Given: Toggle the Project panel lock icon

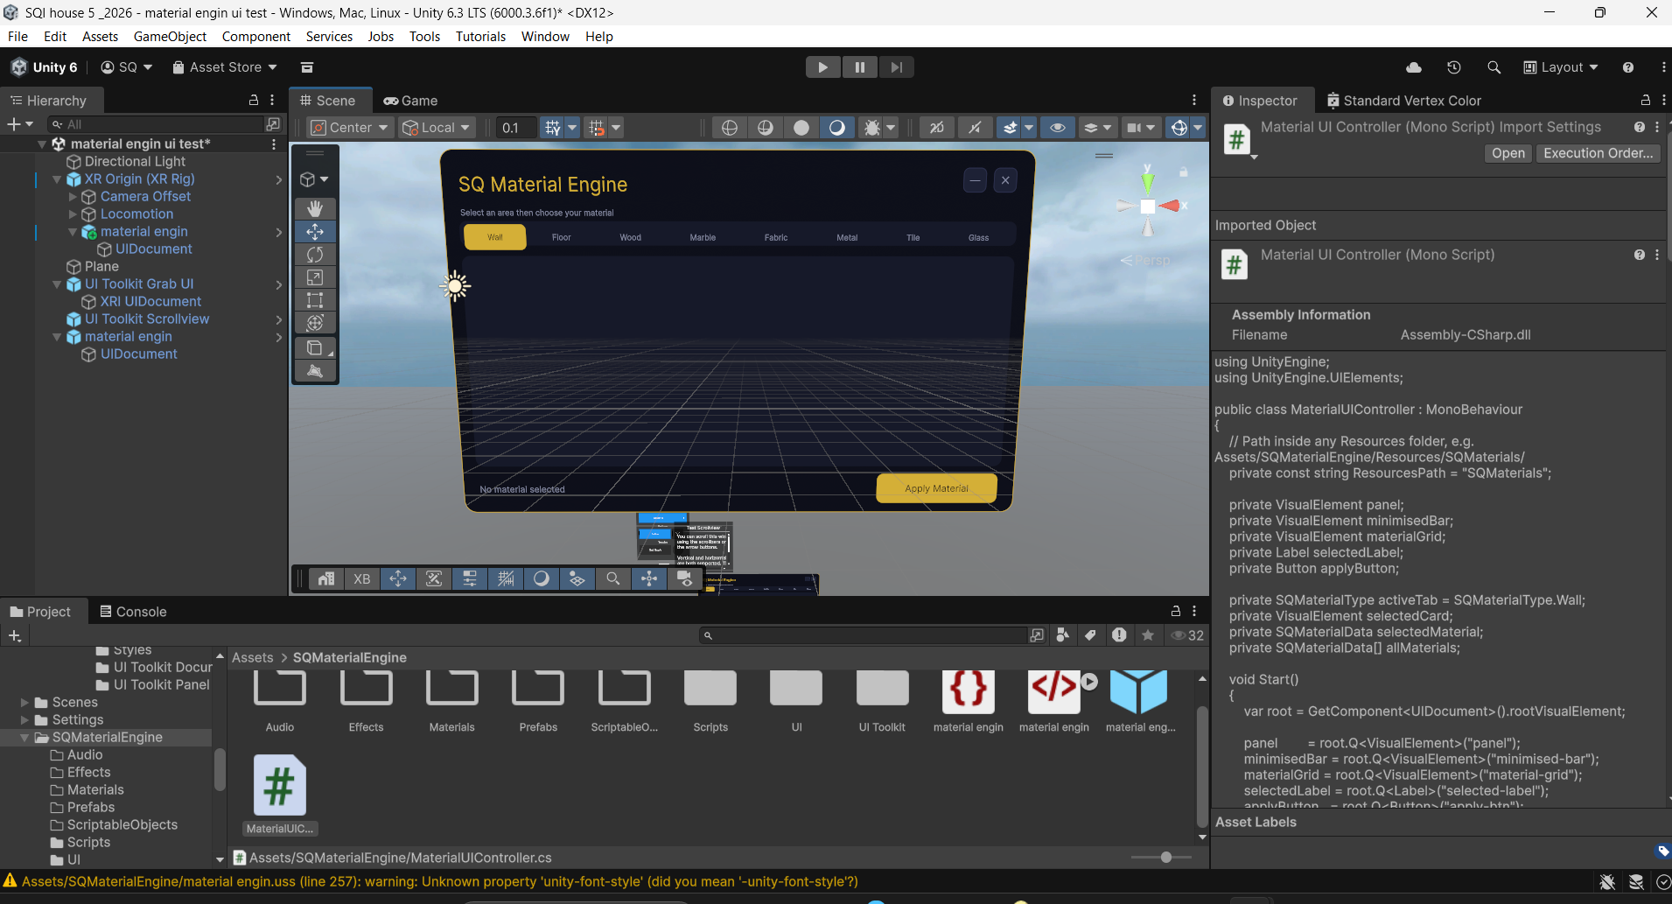Looking at the screenshot, I should pyautogui.click(x=1176, y=611).
